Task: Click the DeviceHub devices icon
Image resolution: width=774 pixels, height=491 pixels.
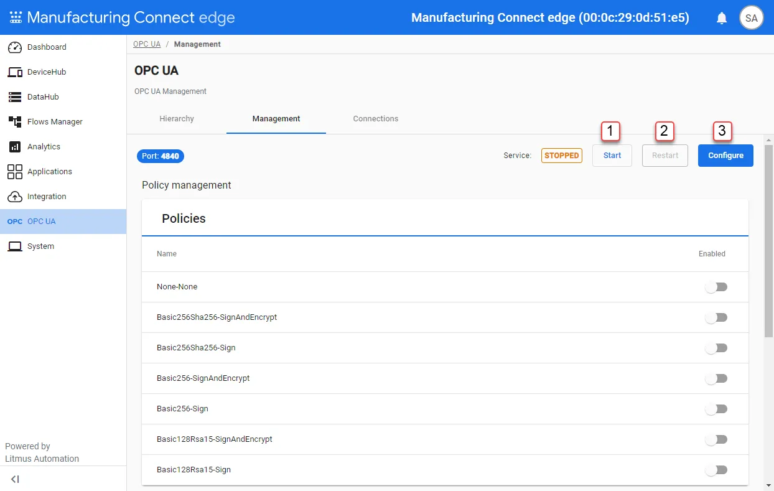Action: pos(15,72)
